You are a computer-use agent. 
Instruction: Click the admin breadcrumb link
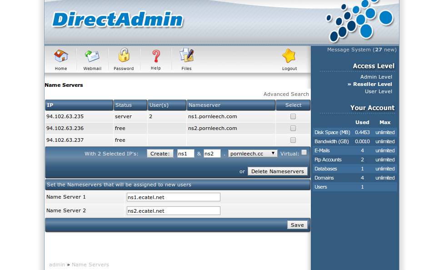(x=57, y=265)
